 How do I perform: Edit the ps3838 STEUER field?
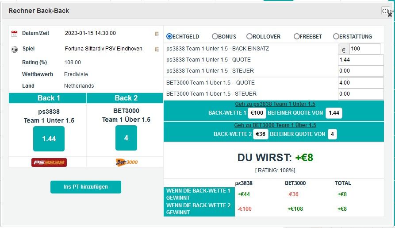pos(361,71)
